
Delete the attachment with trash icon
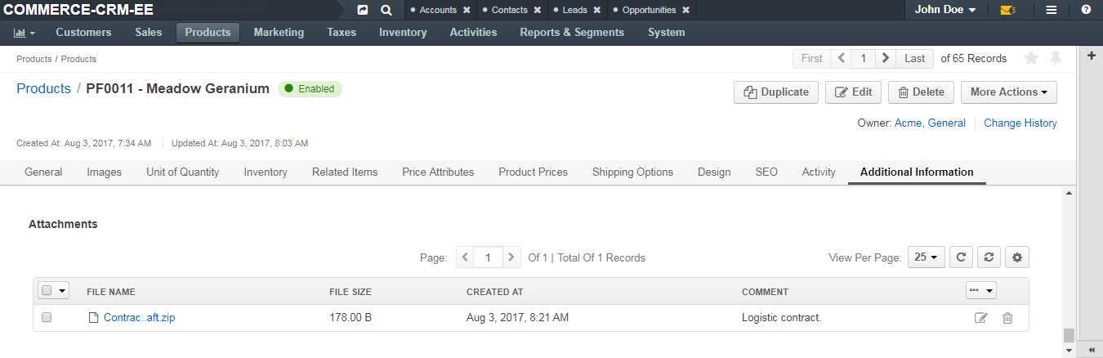[1007, 318]
